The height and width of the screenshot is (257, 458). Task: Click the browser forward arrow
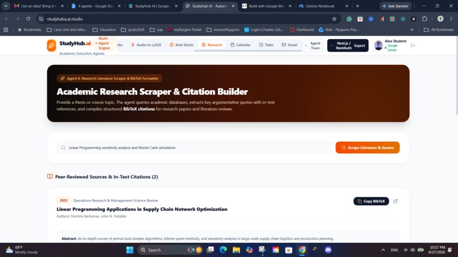pyautogui.click(x=18, y=19)
